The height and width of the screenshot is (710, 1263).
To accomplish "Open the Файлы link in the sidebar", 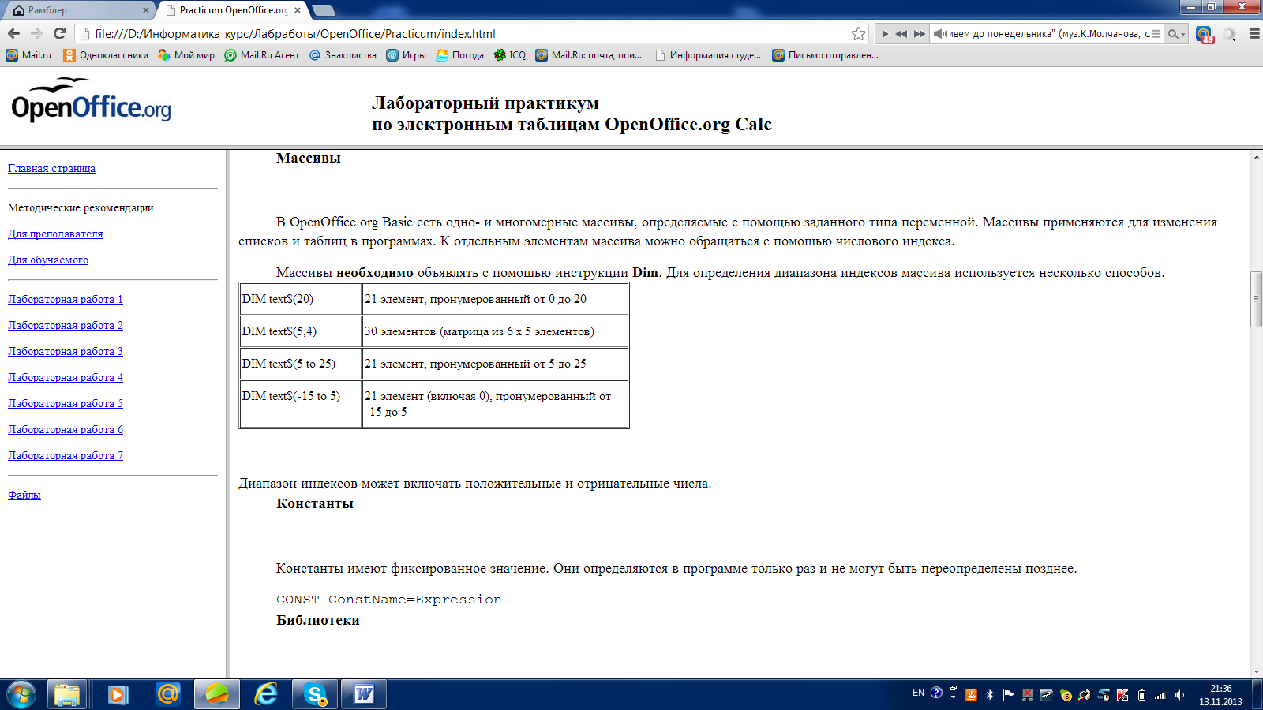I will [x=24, y=495].
